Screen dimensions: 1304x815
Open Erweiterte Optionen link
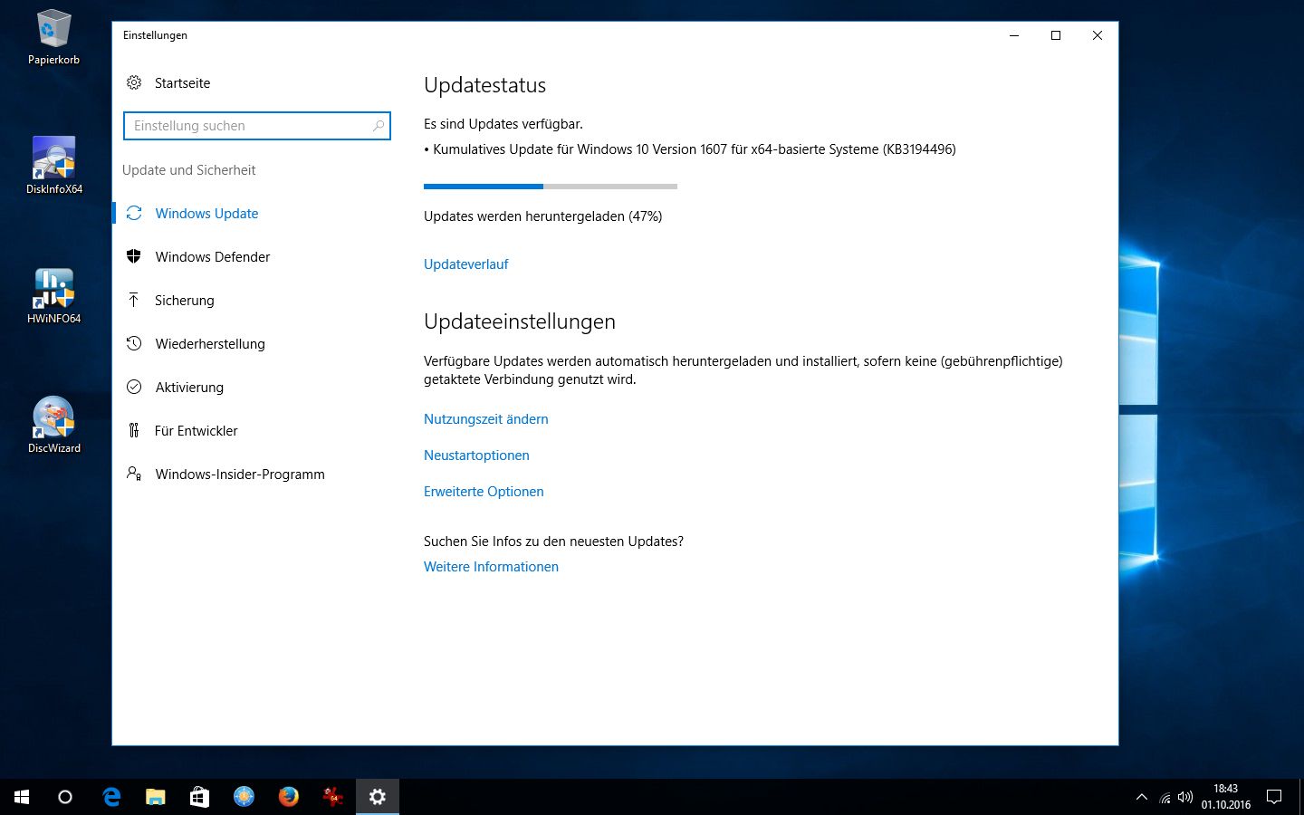484,492
